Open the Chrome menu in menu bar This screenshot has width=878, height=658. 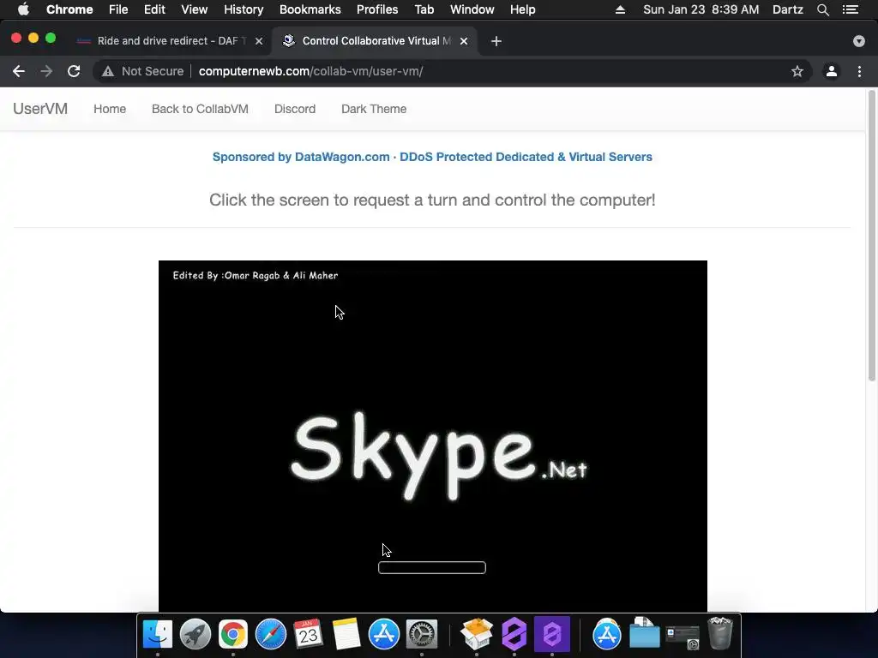[x=69, y=9]
